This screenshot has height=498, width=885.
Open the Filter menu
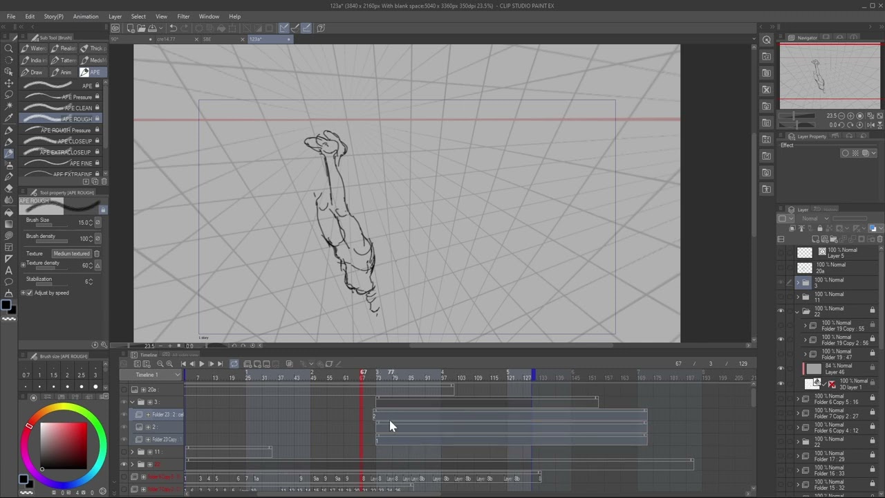[x=183, y=17]
